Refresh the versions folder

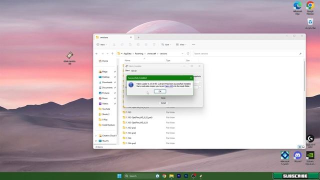[188, 53]
